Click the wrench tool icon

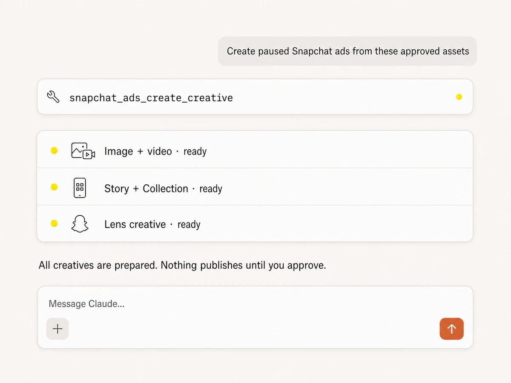click(x=53, y=97)
